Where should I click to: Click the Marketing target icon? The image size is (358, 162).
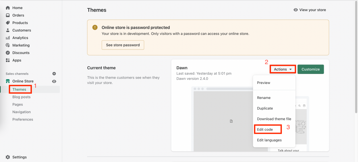point(8,45)
